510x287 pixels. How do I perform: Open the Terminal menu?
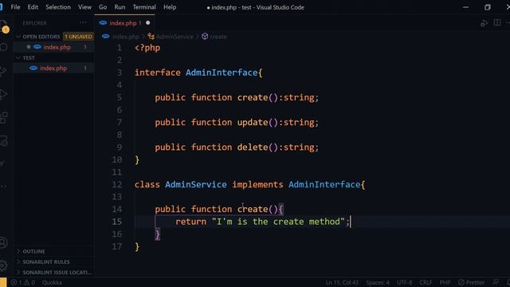(144, 7)
